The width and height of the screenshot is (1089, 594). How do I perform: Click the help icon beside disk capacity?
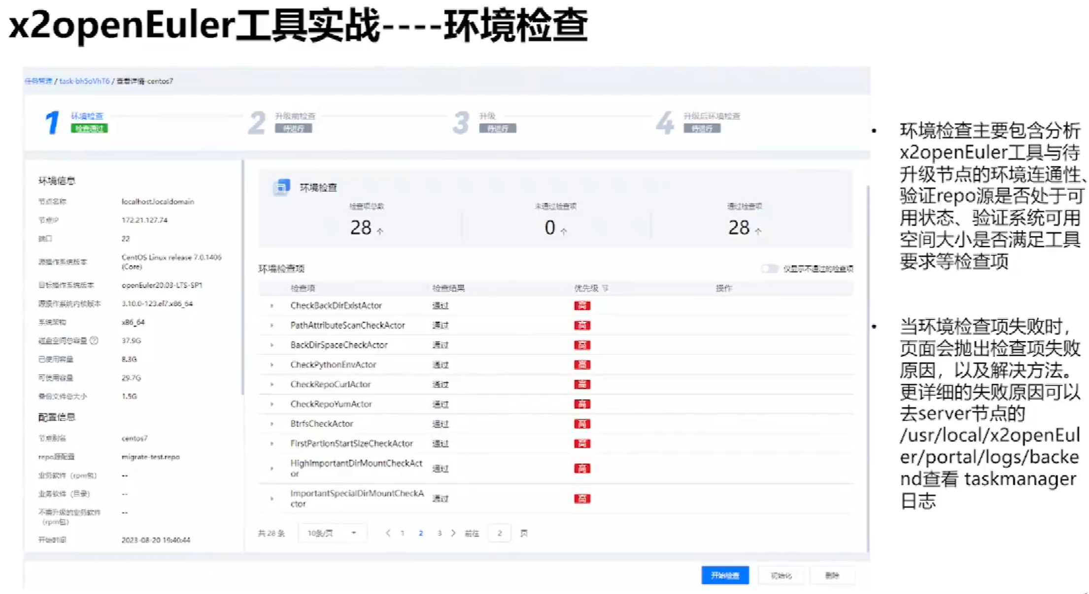click(x=94, y=341)
